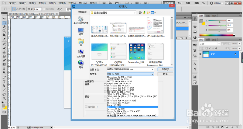Select the Move tool in Photoshop toolbox
Image resolution: width=243 pixels, height=129 pixels.
click(4, 19)
